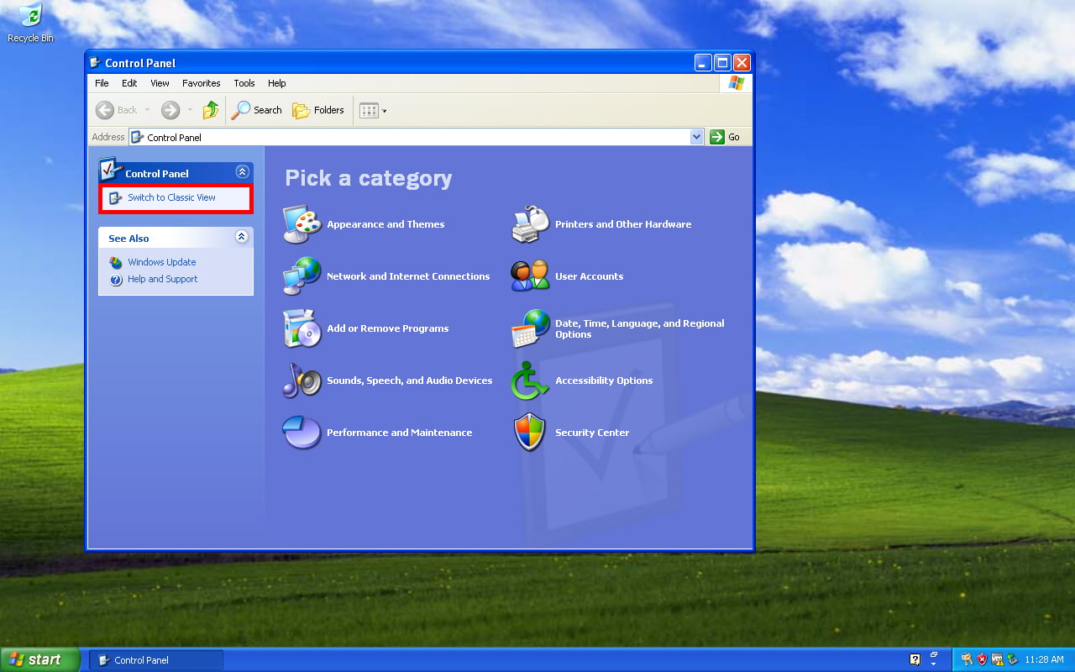This screenshot has height=672, width=1075.
Task: Open the Edit menu
Action: 129,83
